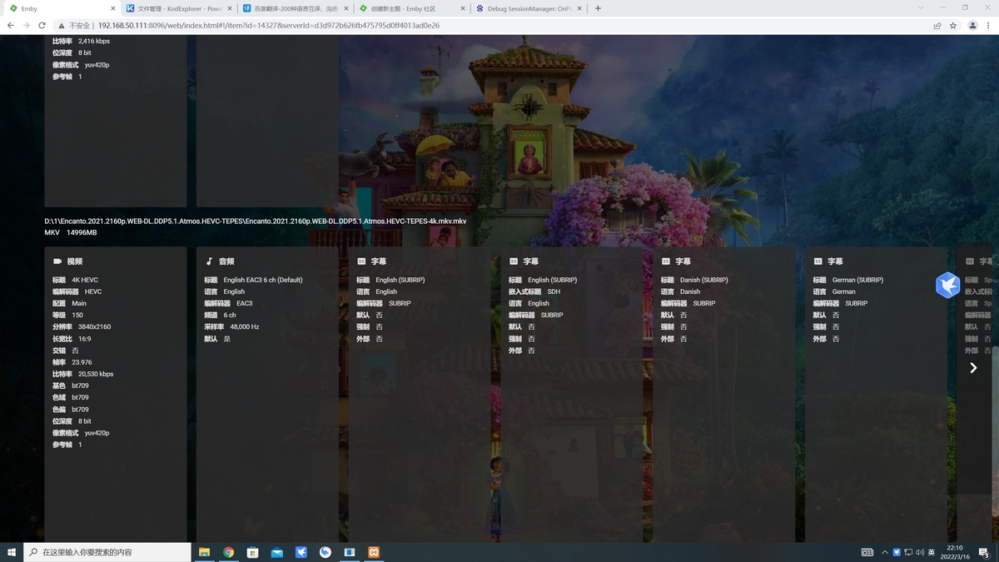
Task: Open Chrome's three-dot menu
Action: 989,26
